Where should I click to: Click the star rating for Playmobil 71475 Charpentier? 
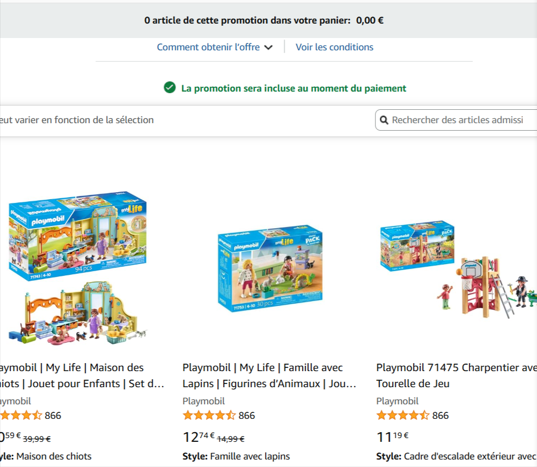pos(402,415)
